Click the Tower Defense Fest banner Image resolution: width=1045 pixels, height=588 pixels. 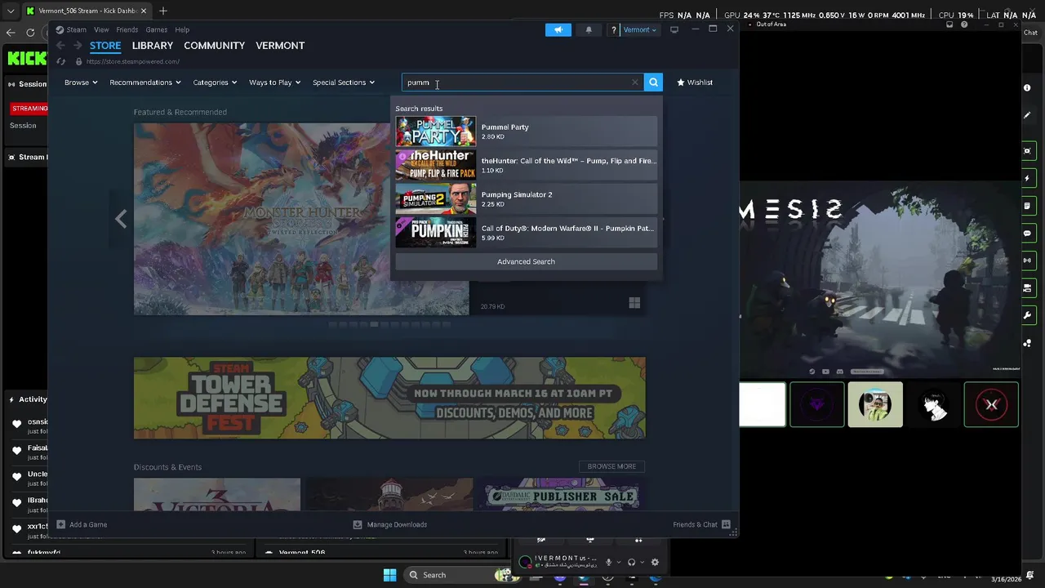tap(389, 398)
